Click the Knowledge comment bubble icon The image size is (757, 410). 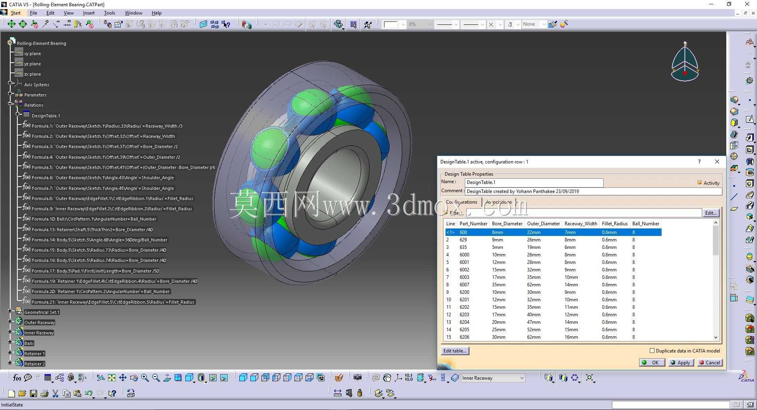[x=28, y=378]
